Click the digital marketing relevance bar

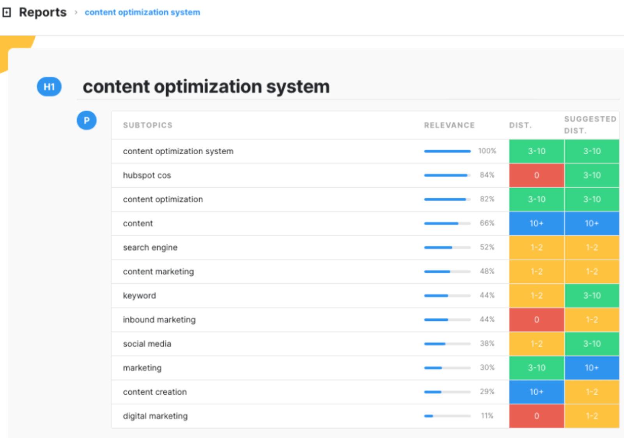[447, 416]
